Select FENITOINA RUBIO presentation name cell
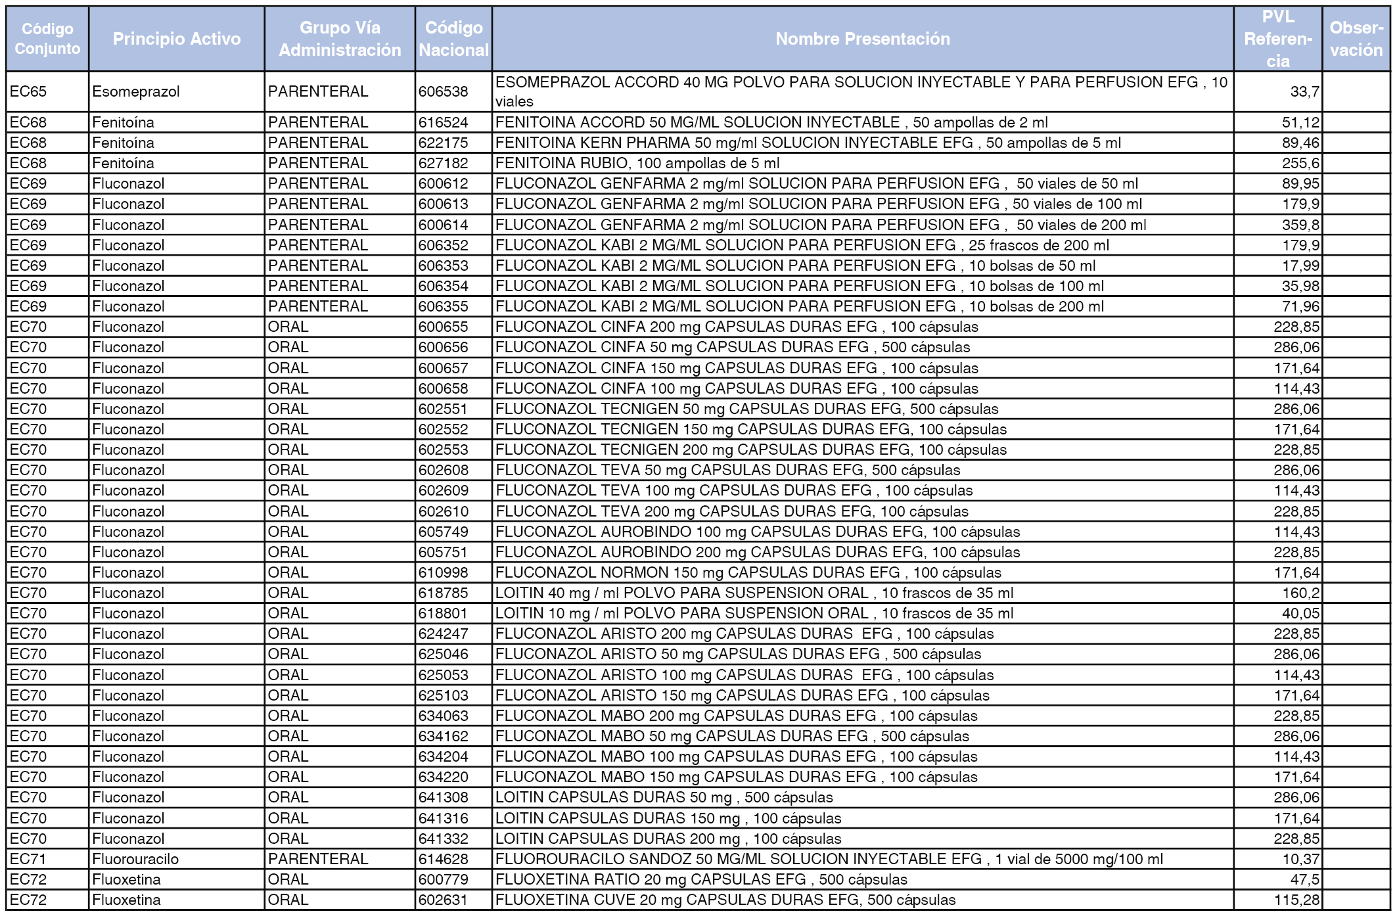Viewport: 1397px width, 924px height. 637,163
